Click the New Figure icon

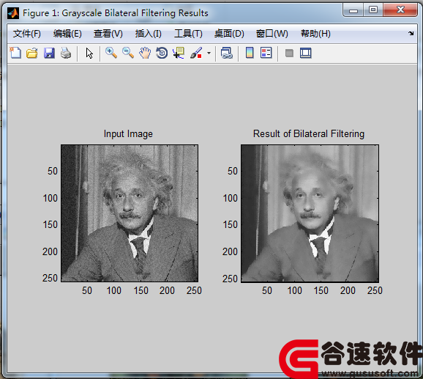15,53
